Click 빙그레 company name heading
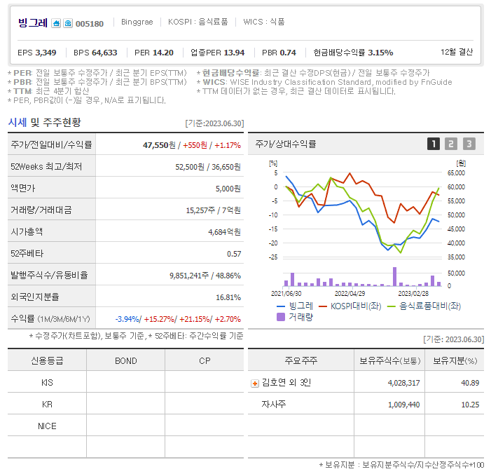 pos(33,23)
